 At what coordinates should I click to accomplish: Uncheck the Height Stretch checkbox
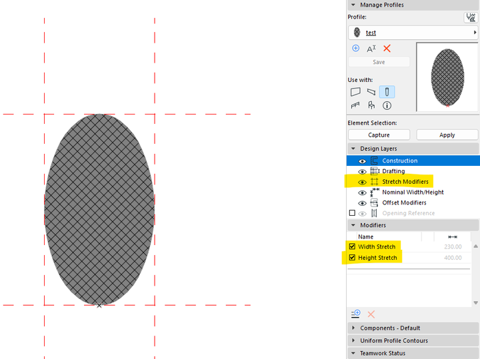pos(352,258)
